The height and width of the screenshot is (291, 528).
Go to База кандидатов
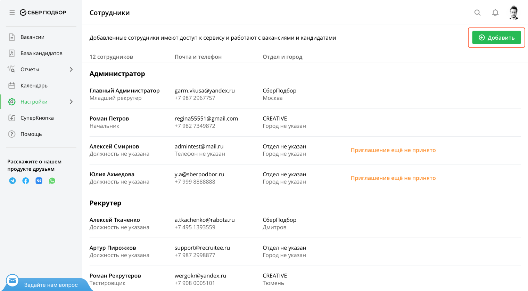(41, 53)
